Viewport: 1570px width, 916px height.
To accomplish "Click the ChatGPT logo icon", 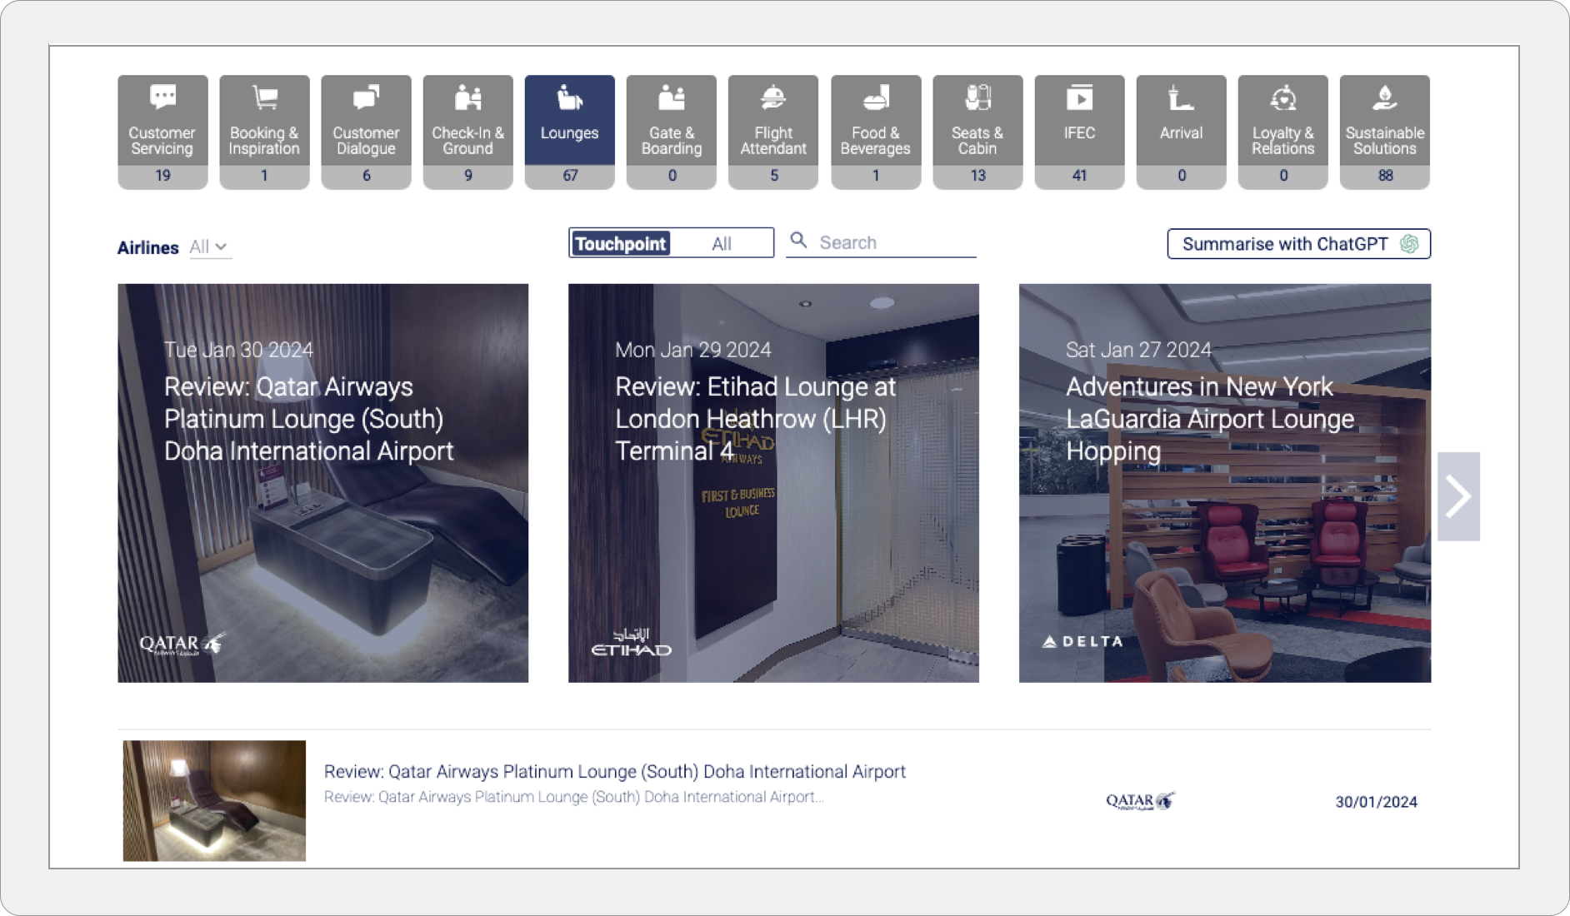I will tap(1409, 244).
